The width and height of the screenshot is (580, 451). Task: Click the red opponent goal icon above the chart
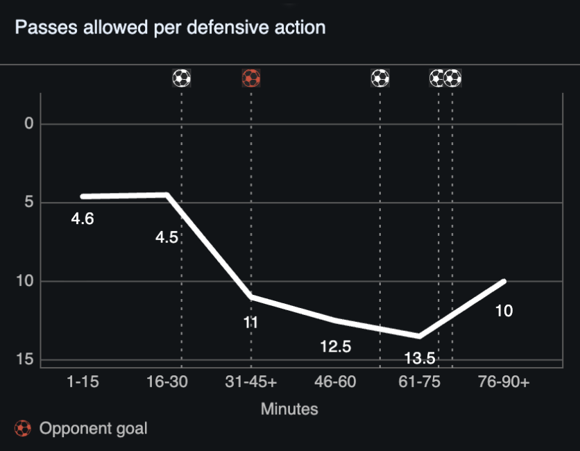250,78
